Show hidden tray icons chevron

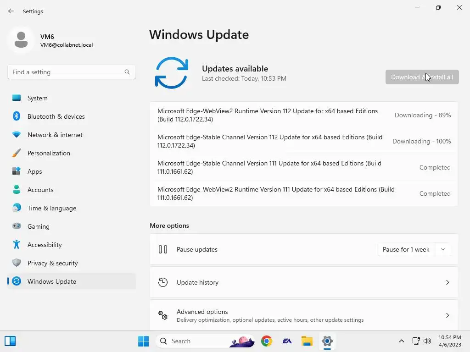pyautogui.click(x=402, y=341)
